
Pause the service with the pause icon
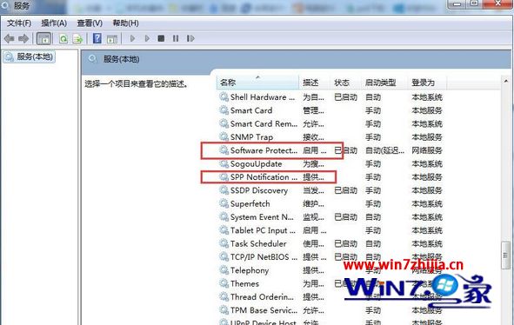176,38
